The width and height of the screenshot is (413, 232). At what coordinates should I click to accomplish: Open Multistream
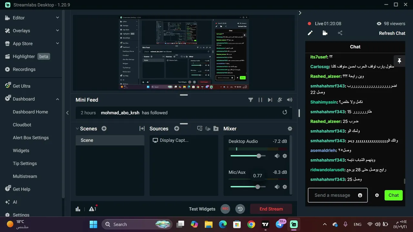[25, 176]
